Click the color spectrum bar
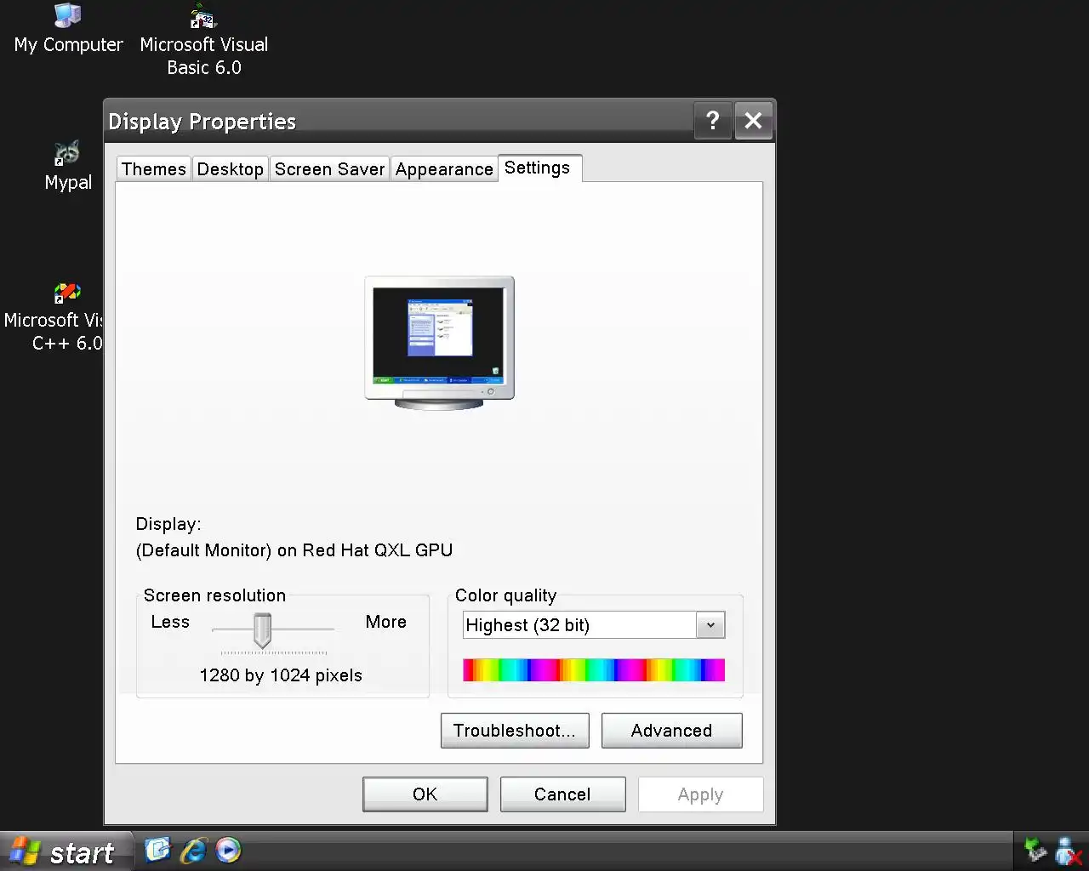This screenshot has width=1089, height=871. [x=594, y=670]
